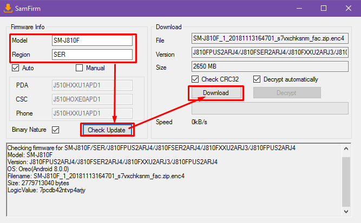Click the Version field in Download group
The image size is (361, 223).
270,52
